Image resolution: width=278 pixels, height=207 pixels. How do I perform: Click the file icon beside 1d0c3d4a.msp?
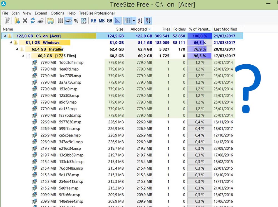click(34, 62)
